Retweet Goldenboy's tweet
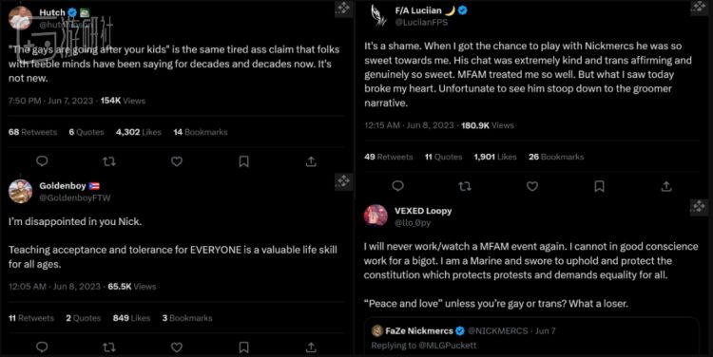The image size is (713, 357). point(109,348)
